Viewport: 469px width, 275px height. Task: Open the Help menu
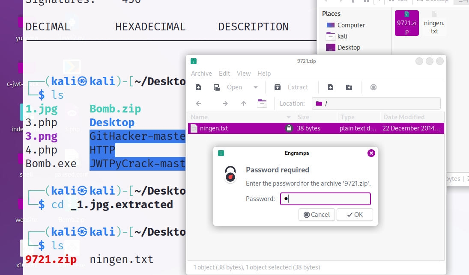264,74
